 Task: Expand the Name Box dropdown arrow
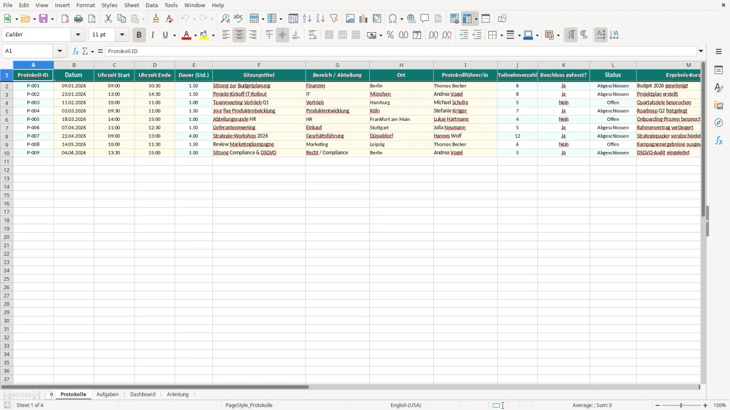[x=60, y=51]
